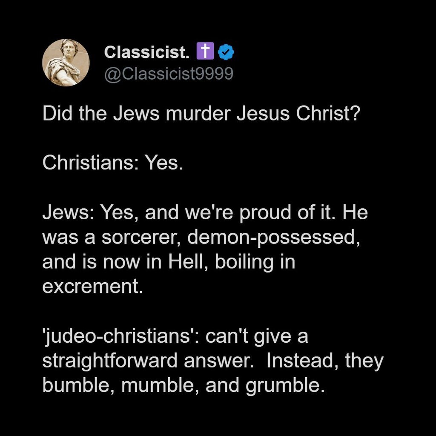Click the words "Instead, they"
Image resolution: width=436 pixels, height=436 pixels.
[x=325, y=360]
